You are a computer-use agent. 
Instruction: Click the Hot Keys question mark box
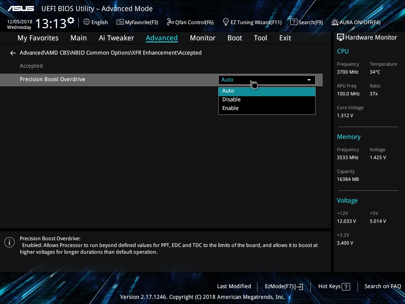[x=346, y=287]
